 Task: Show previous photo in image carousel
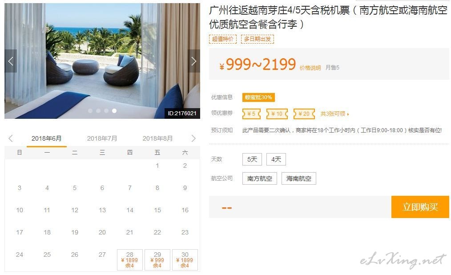11,61
